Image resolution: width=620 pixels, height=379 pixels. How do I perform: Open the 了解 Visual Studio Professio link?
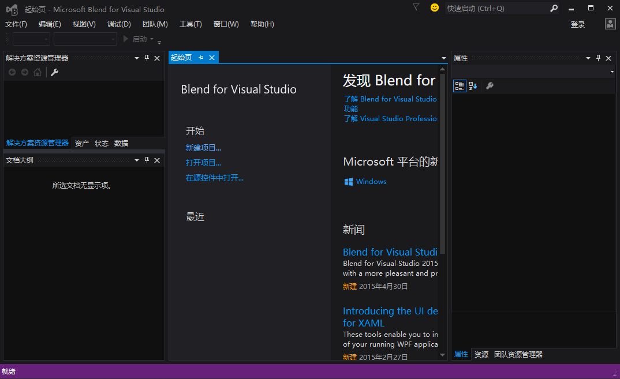pos(390,119)
